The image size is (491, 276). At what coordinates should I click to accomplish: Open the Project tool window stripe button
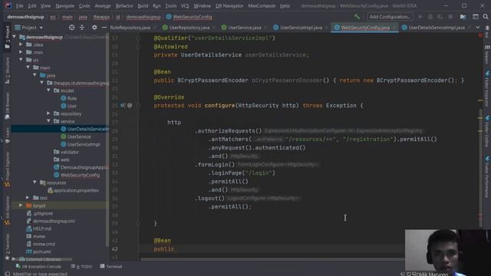[x=8, y=37]
